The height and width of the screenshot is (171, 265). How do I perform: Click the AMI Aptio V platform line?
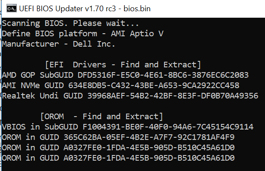[x=82, y=34]
